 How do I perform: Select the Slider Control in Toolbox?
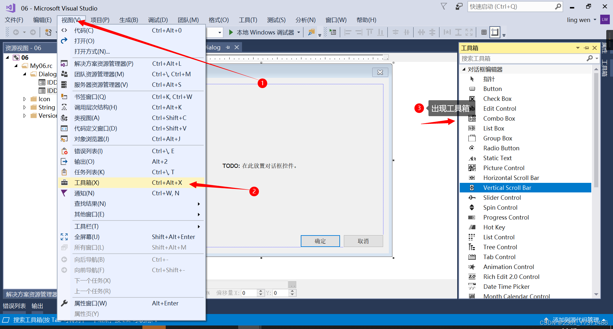click(502, 198)
